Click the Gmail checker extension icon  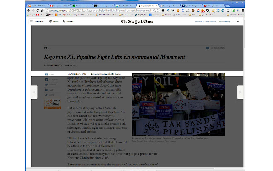198,10
